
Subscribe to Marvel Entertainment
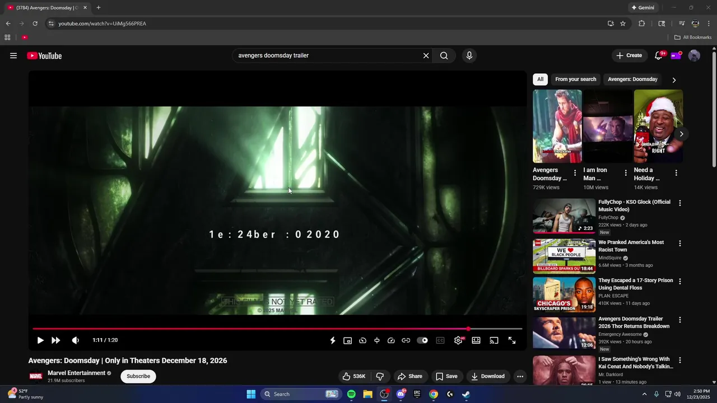(138, 376)
